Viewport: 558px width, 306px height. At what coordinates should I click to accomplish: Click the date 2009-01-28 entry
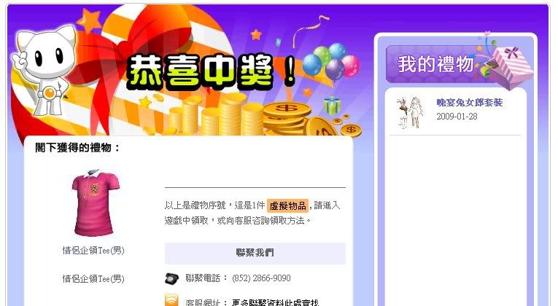457,117
